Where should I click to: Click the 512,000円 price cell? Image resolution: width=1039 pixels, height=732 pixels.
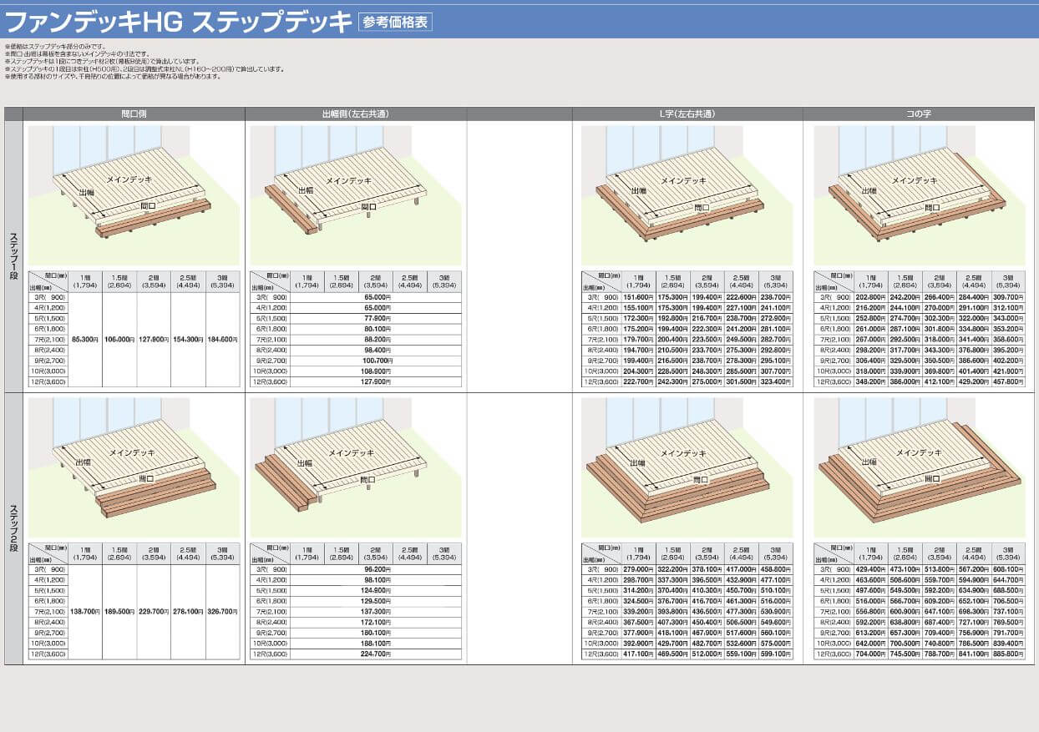click(707, 654)
